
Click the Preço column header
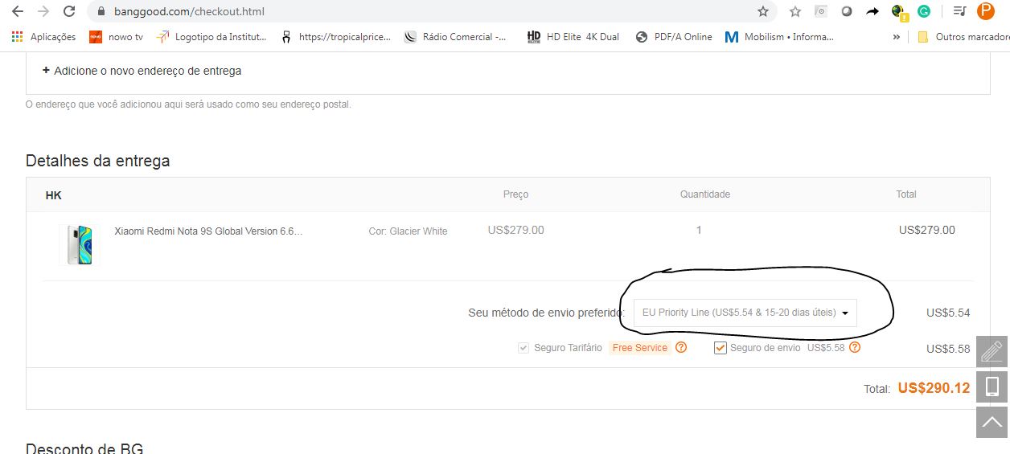(x=515, y=194)
